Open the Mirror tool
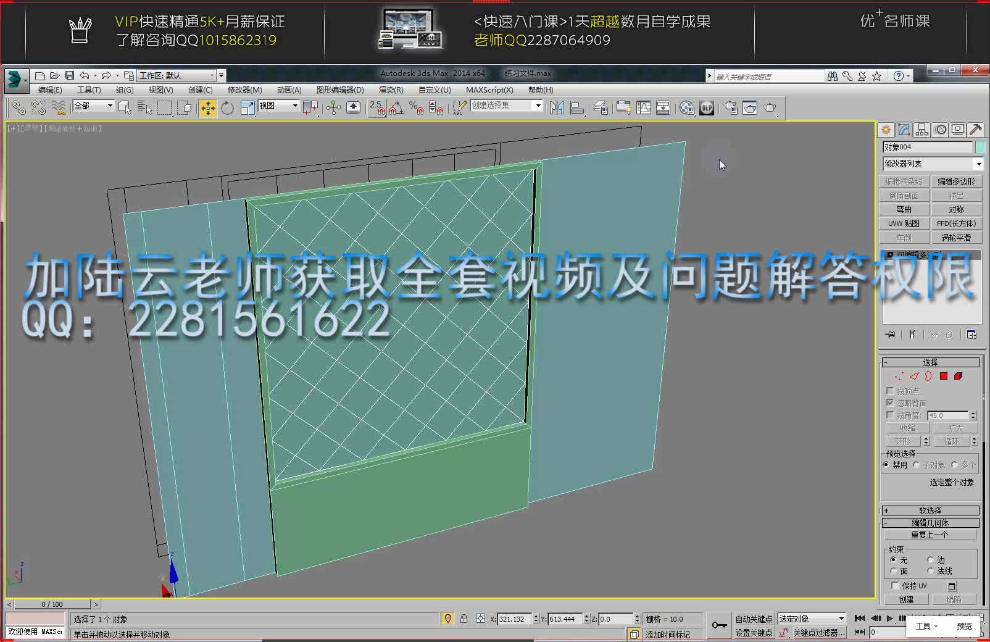This screenshot has width=990, height=642. click(x=557, y=107)
